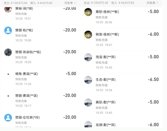Tap avatar next to 转账-栋彬 entry
Image resolution: width=167 pixels, height=131 pixels.
(x=88, y=35)
